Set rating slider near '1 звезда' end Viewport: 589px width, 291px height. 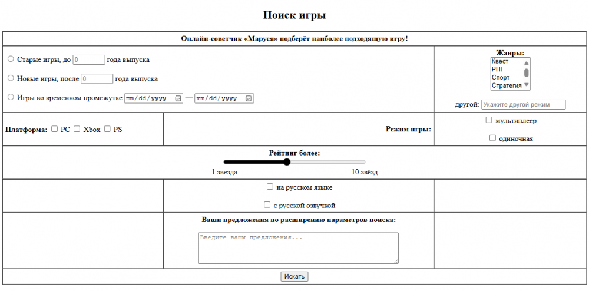click(x=227, y=162)
